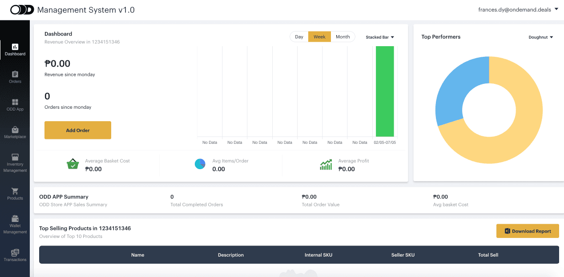Viewport: 564px width, 277px height.
Task: Click the Add Order button
Action: [x=78, y=130]
